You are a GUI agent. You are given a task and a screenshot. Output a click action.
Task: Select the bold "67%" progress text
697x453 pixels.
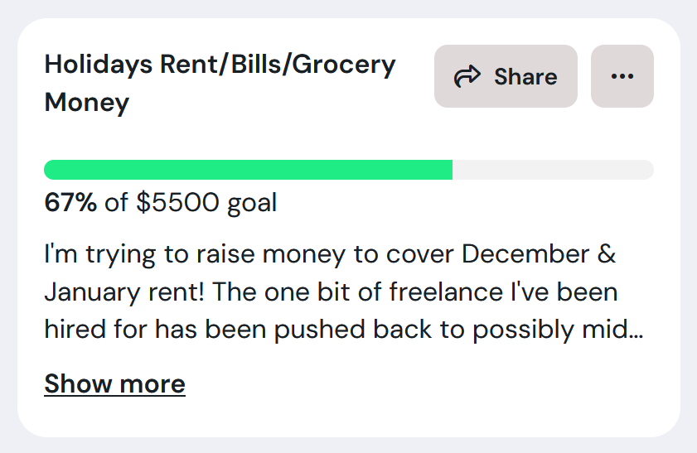[x=70, y=203]
